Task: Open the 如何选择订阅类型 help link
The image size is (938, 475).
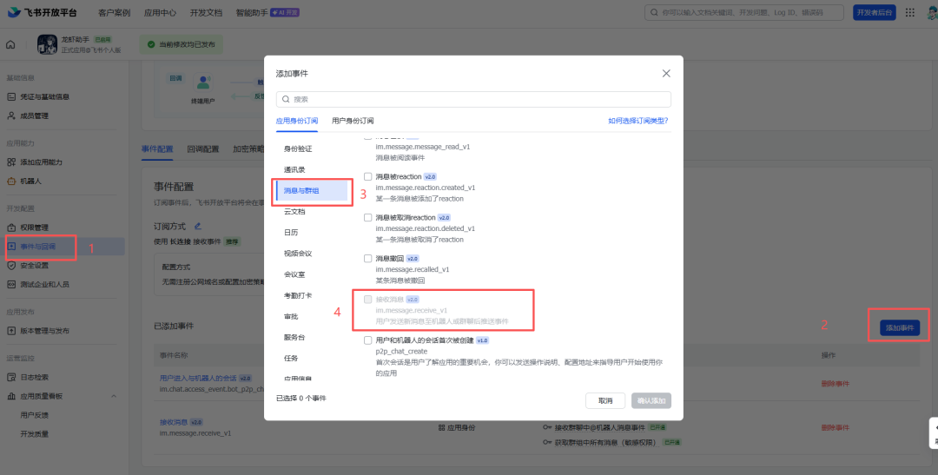Action: pyautogui.click(x=637, y=121)
